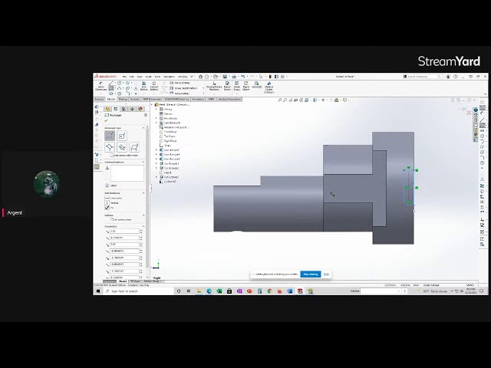This screenshot has height=368, width=491.
Task: Click the Undo icon in title toolbar
Action: (242, 77)
